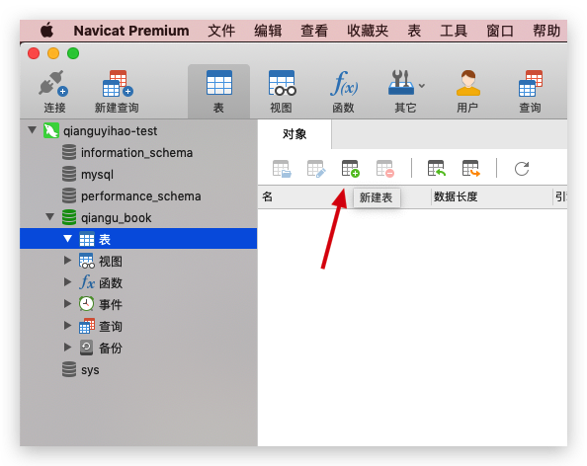The height and width of the screenshot is (466, 587).
Task: Select the 视图 view toolbar icon
Action: (282, 83)
